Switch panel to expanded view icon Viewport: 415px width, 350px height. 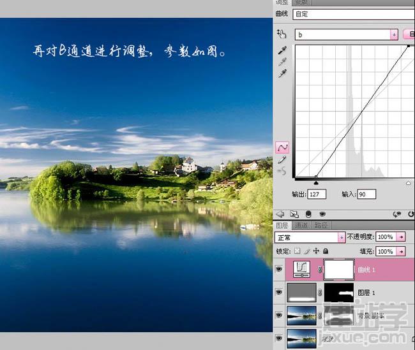click(x=294, y=214)
